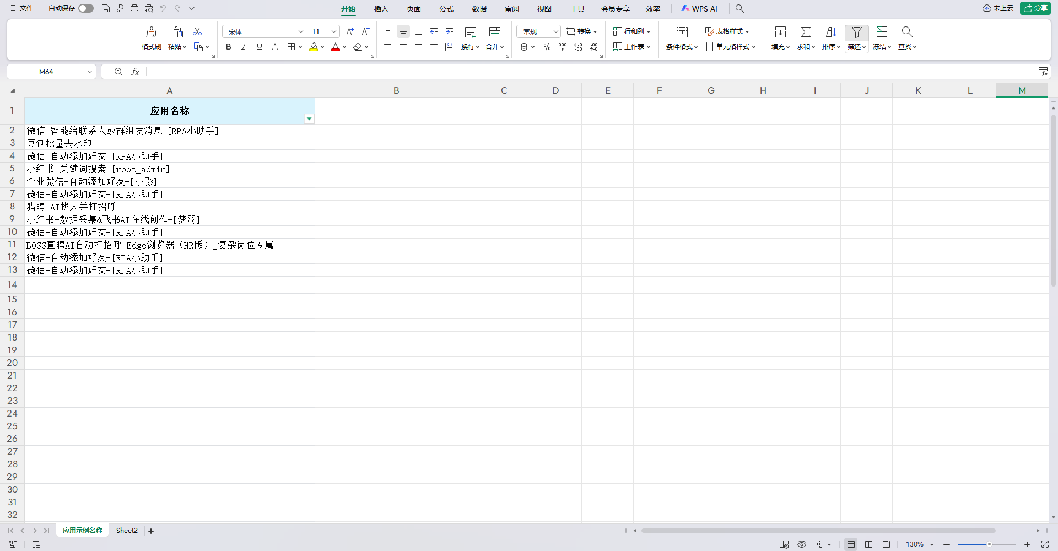The image size is (1058, 551).
Task: Click the Table Style (表格样式) button
Action: pos(727,31)
